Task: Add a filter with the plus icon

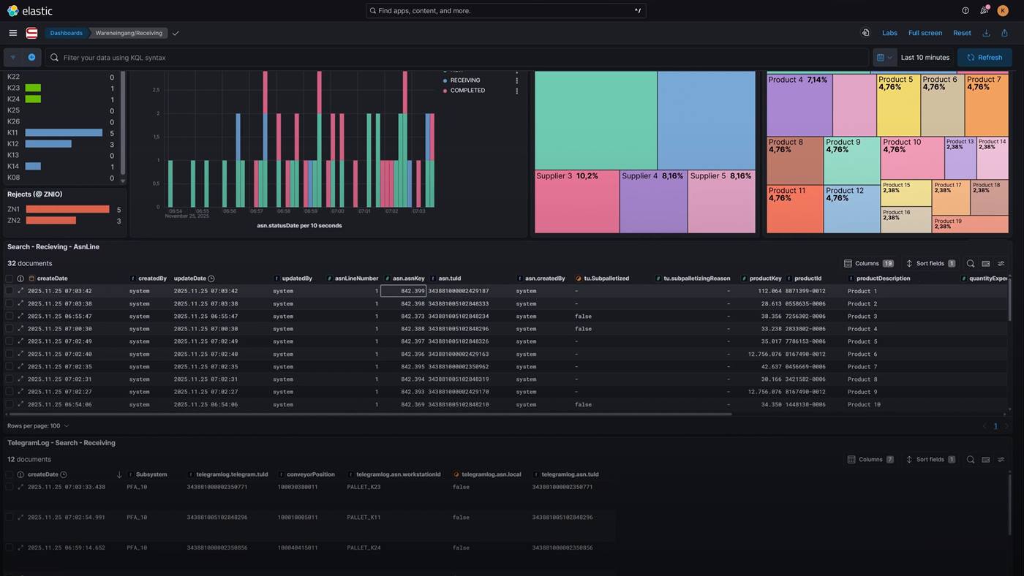Action: click(31, 57)
